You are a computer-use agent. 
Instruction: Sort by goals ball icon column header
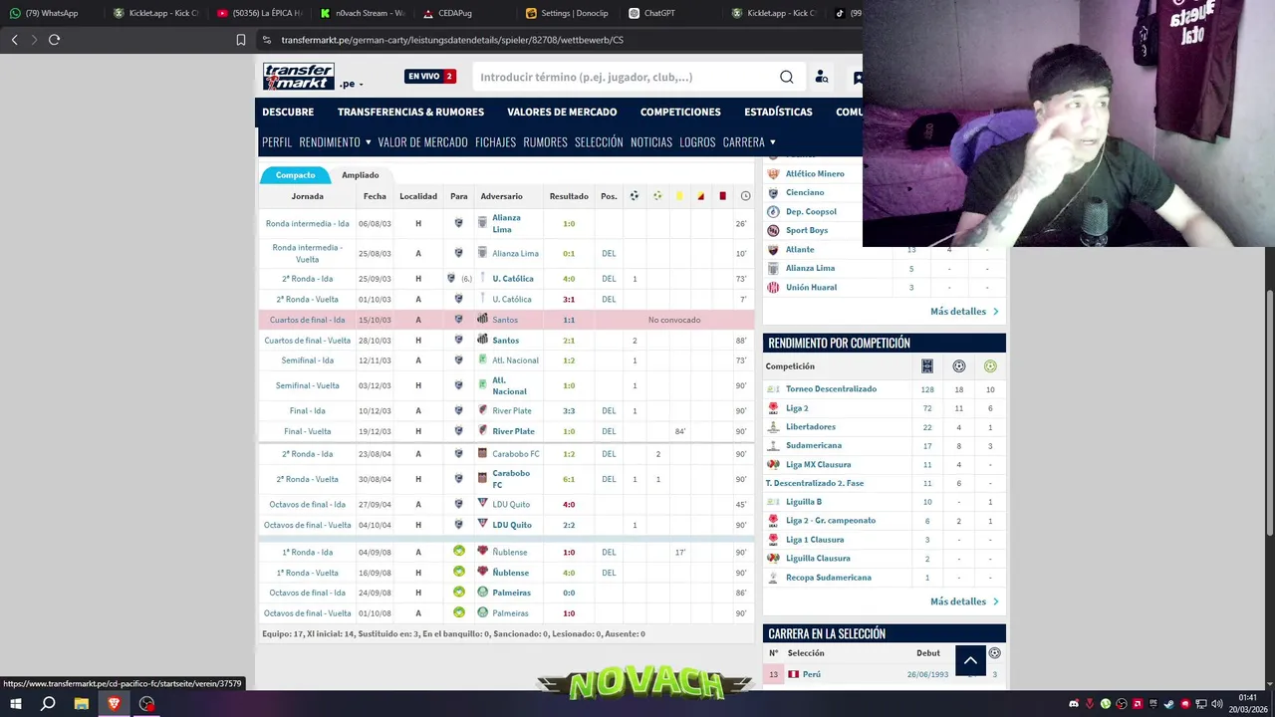pyautogui.click(x=635, y=196)
